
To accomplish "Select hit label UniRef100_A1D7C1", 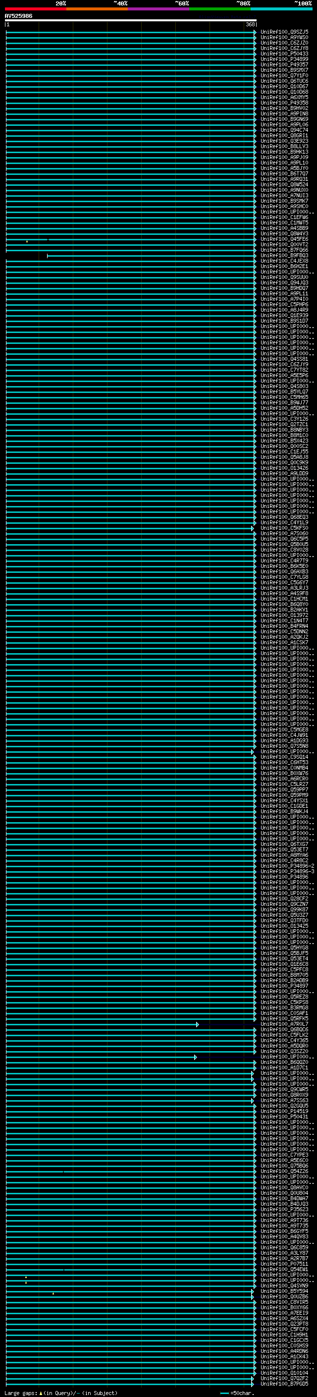I will [284, 1068].
